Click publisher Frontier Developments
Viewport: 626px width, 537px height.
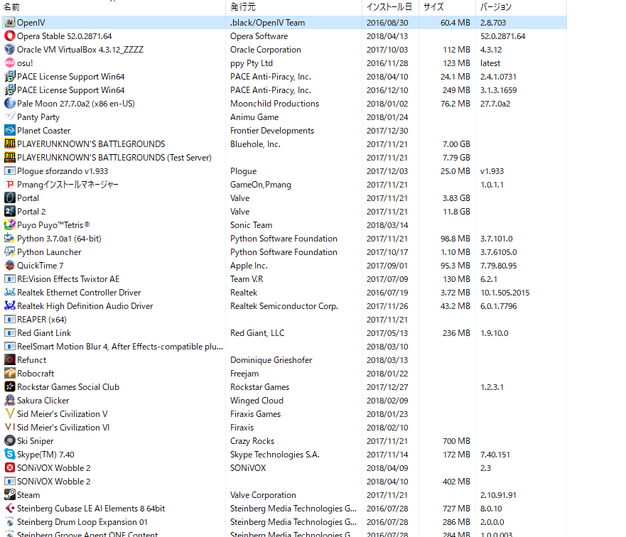pos(272,131)
